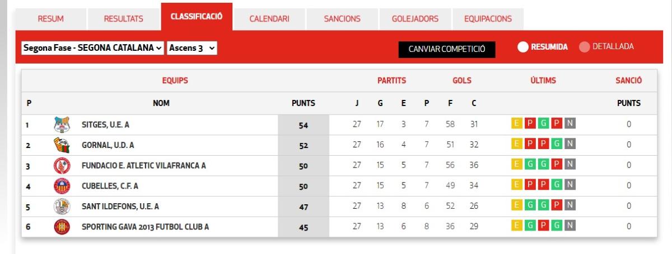Viewport: 672px width, 254px height.
Task: Open the Ascens 3 group dropdown
Action: tap(192, 48)
